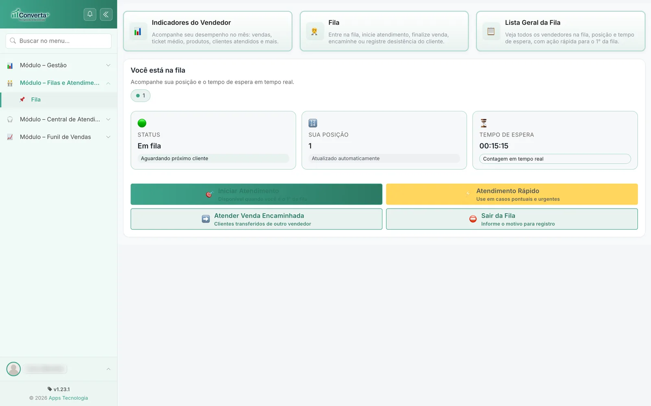651x406 pixels.
Task: Open the Indicadores do Vendedor card
Action: tap(208, 31)
